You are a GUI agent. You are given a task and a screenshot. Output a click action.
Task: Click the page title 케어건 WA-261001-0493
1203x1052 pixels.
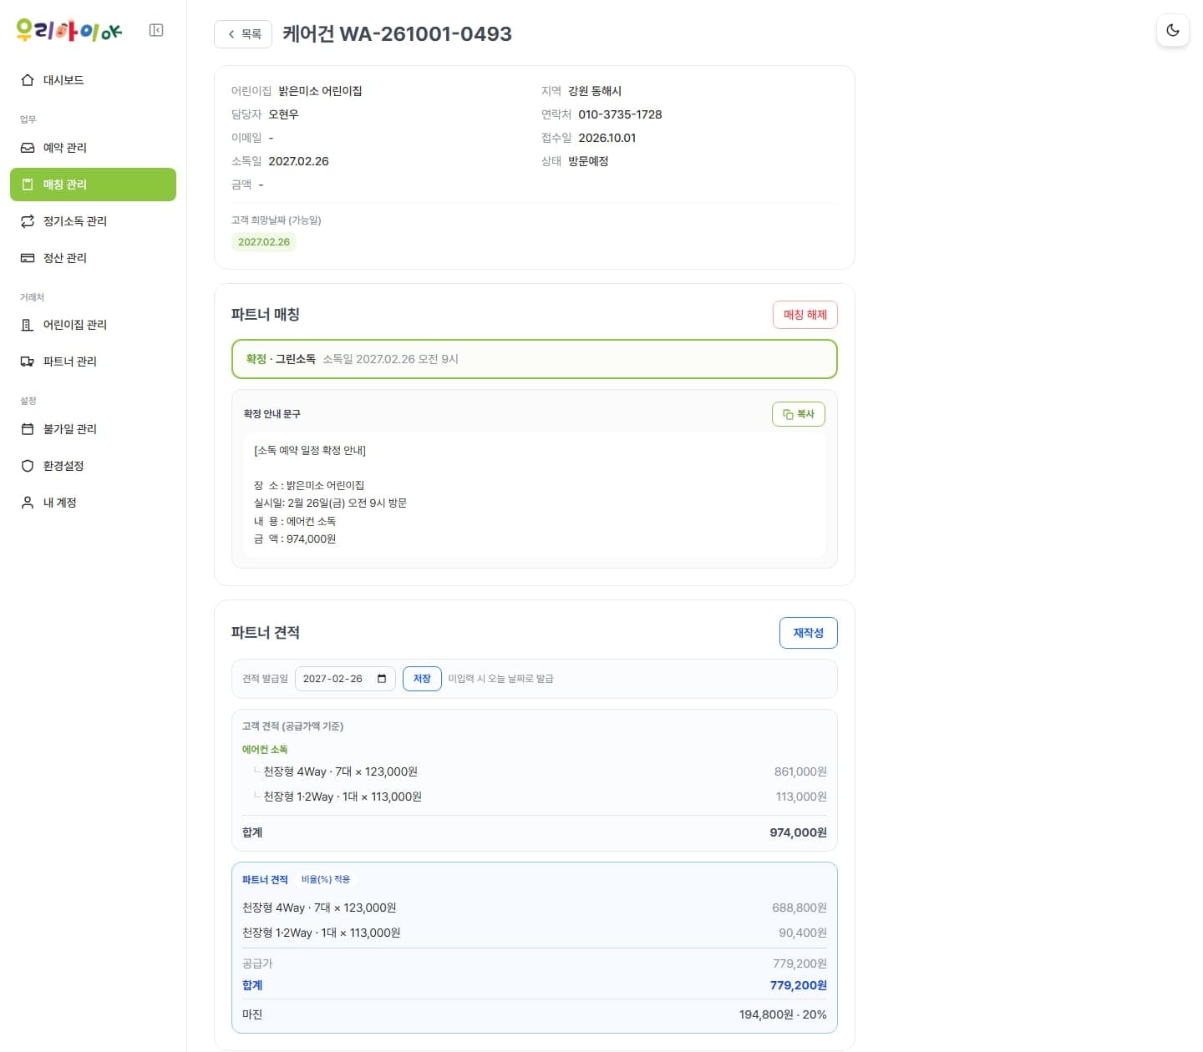(x=397, y=34)
